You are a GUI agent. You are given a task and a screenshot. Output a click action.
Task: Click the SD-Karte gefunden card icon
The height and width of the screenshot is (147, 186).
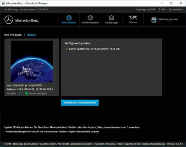click(154, 20)
